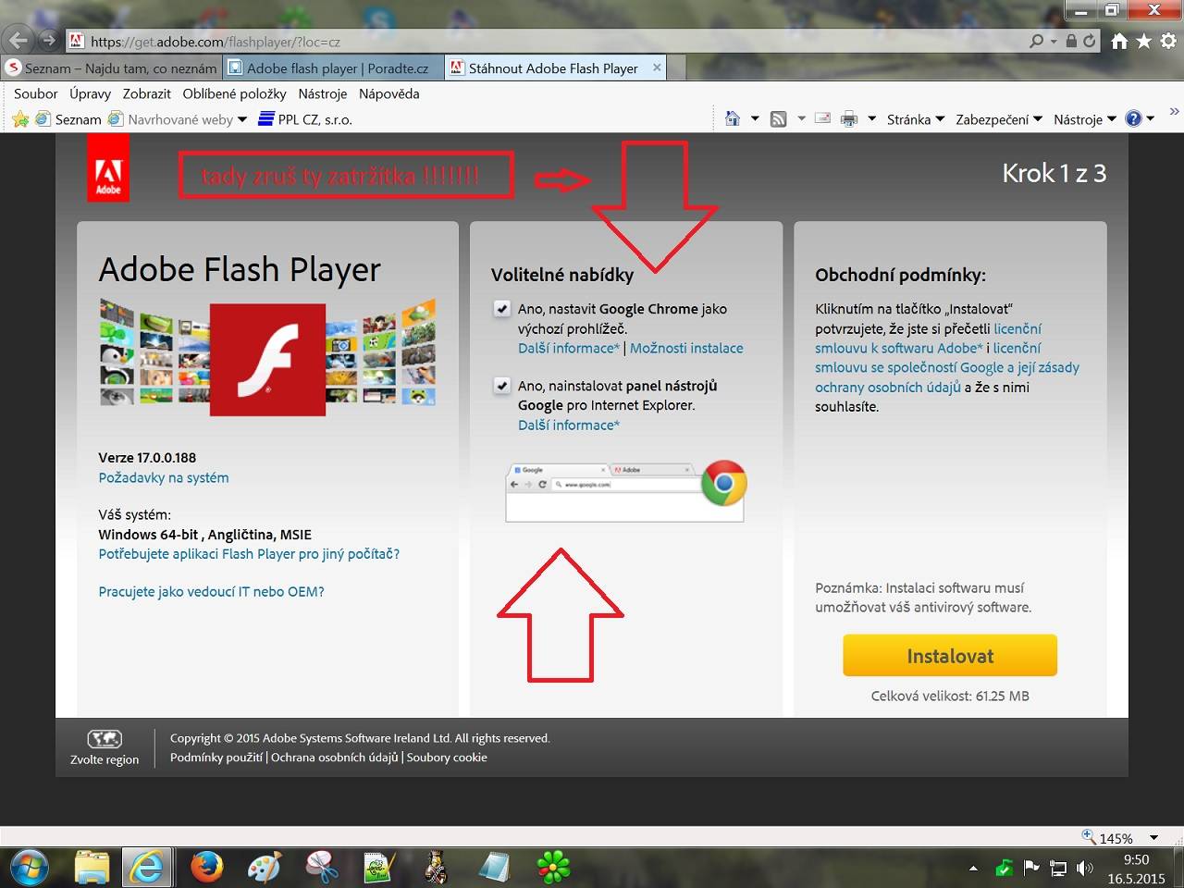
Task: Expand Navrhované weby dropdown
Action: (x=242, y=119)
